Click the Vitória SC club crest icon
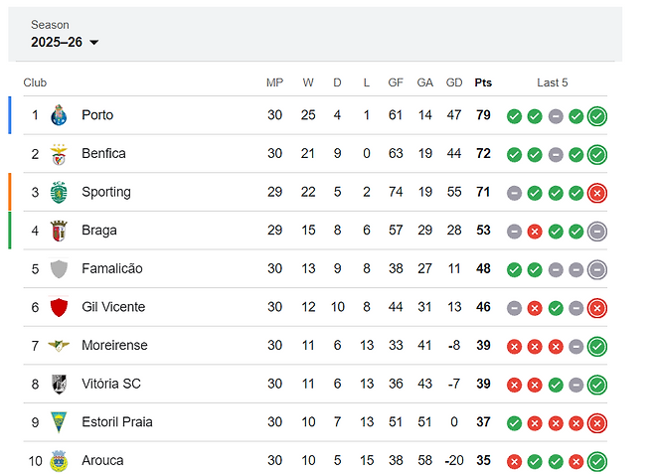 pyautogui.click(x=59, y=385)
